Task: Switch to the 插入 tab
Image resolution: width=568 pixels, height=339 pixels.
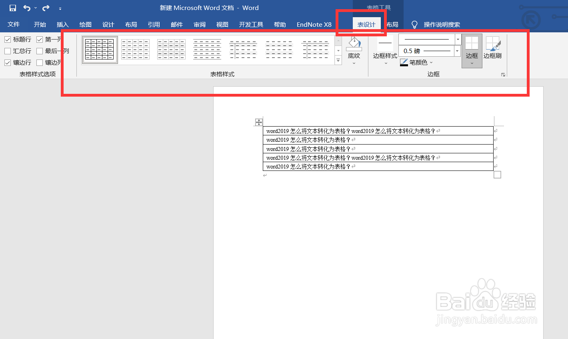Action: tap(62, 24)
